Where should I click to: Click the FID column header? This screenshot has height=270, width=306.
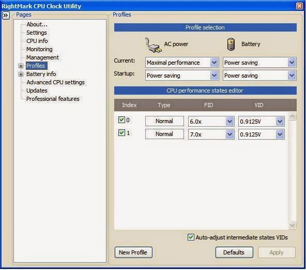[x=208, y=105]
